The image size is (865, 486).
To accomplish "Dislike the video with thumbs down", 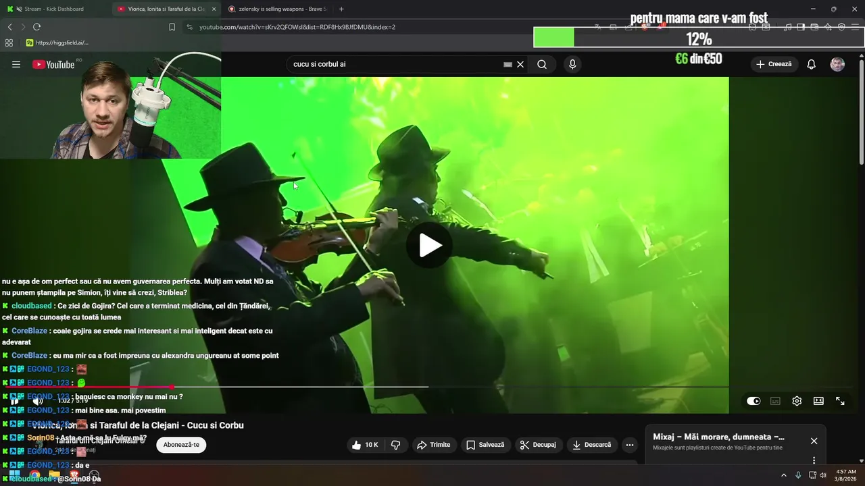I will pyautogui.click(x=396, y=445).
